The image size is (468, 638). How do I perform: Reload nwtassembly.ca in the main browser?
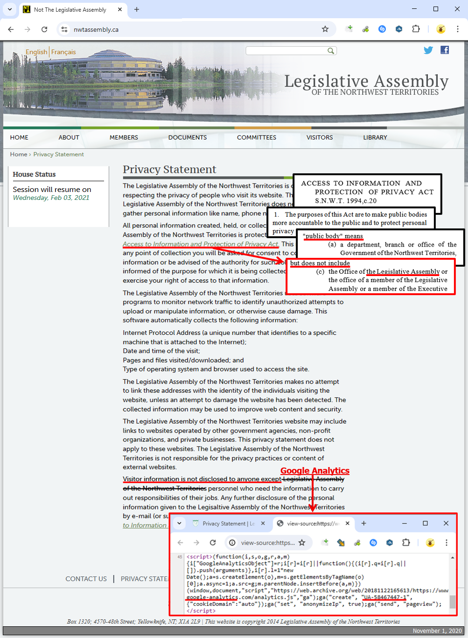[x=44, y=29]
